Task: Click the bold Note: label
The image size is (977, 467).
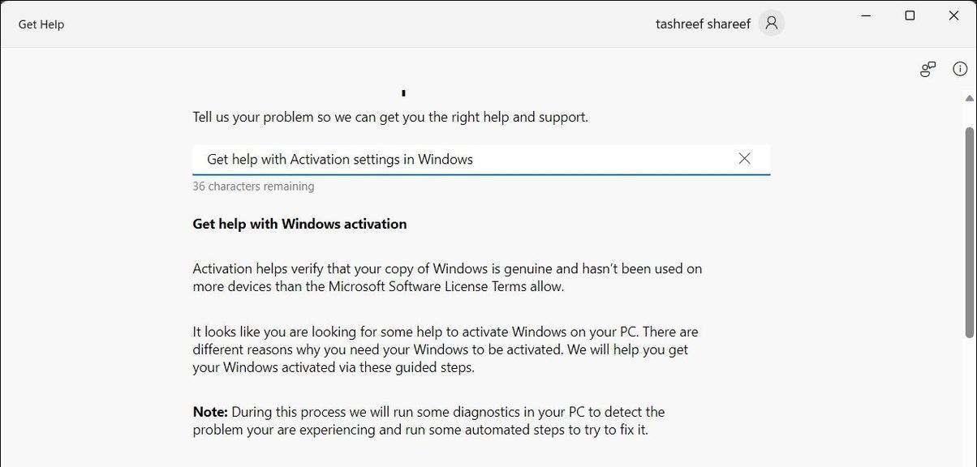Action: (210, 412)
